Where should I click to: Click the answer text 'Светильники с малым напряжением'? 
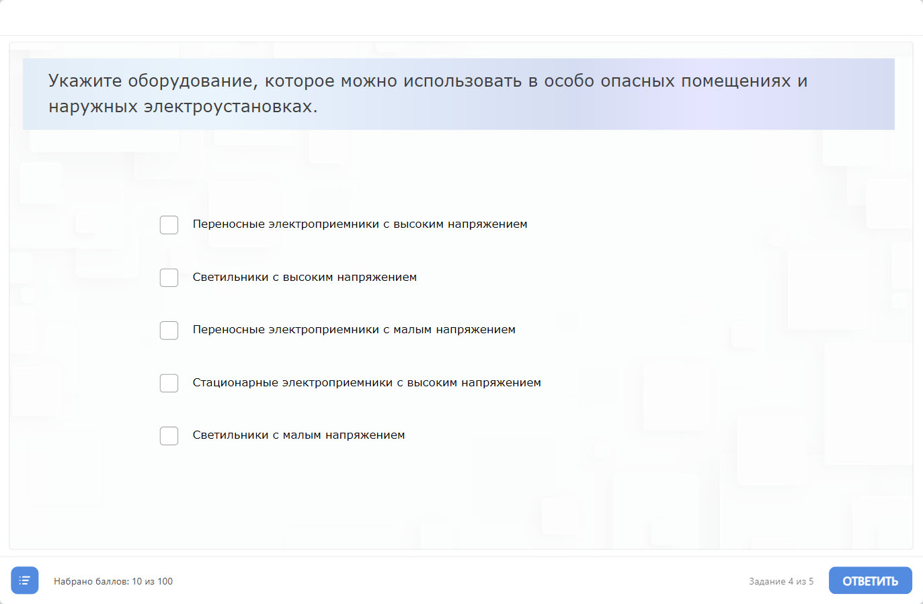click(298, 435)
